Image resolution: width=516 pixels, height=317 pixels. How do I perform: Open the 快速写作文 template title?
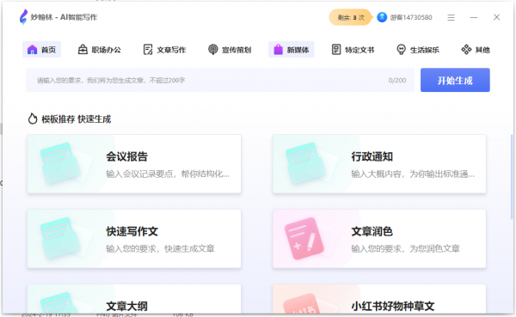click(132, 231)
